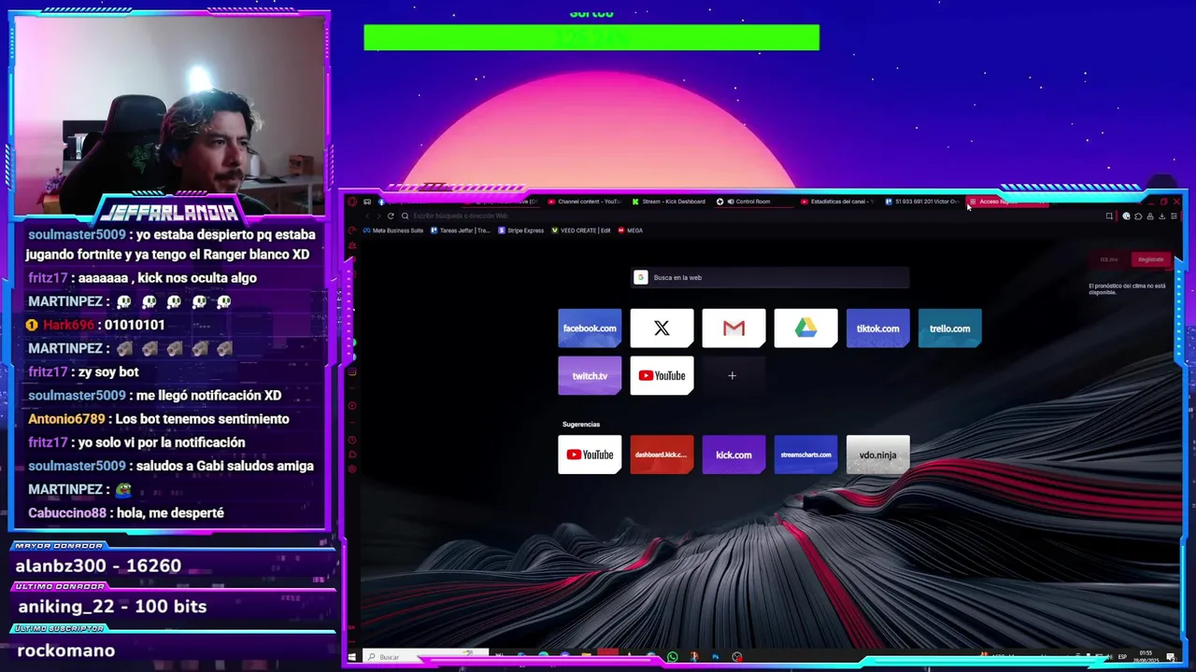Open the 'Tareas Jeffar | Tre...' bookmark
The height and width of the screenshot is (672, 1196).
click(x=461, y=231)
